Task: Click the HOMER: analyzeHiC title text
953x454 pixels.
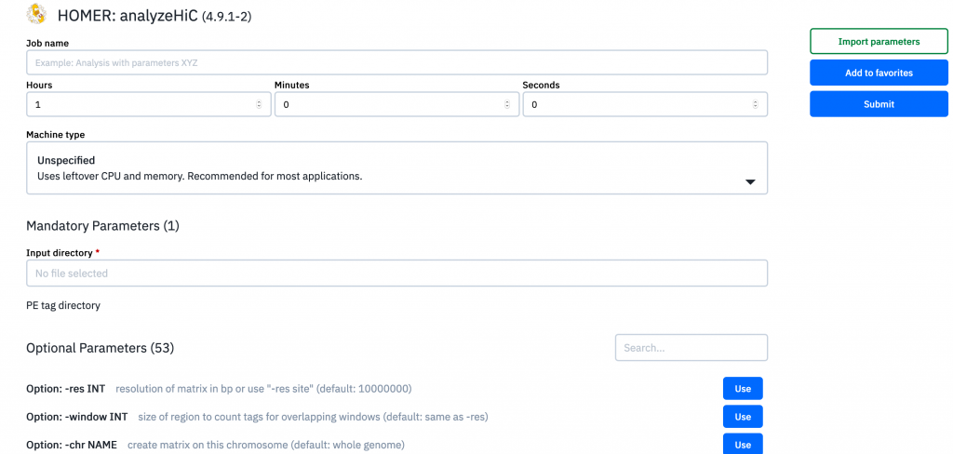Action: (128, 15)
